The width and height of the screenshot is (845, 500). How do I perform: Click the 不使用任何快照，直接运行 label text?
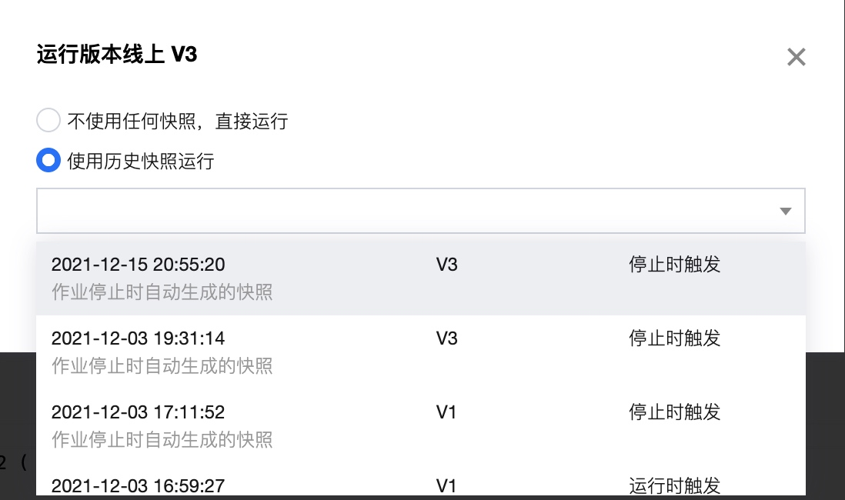click(177, 121)
